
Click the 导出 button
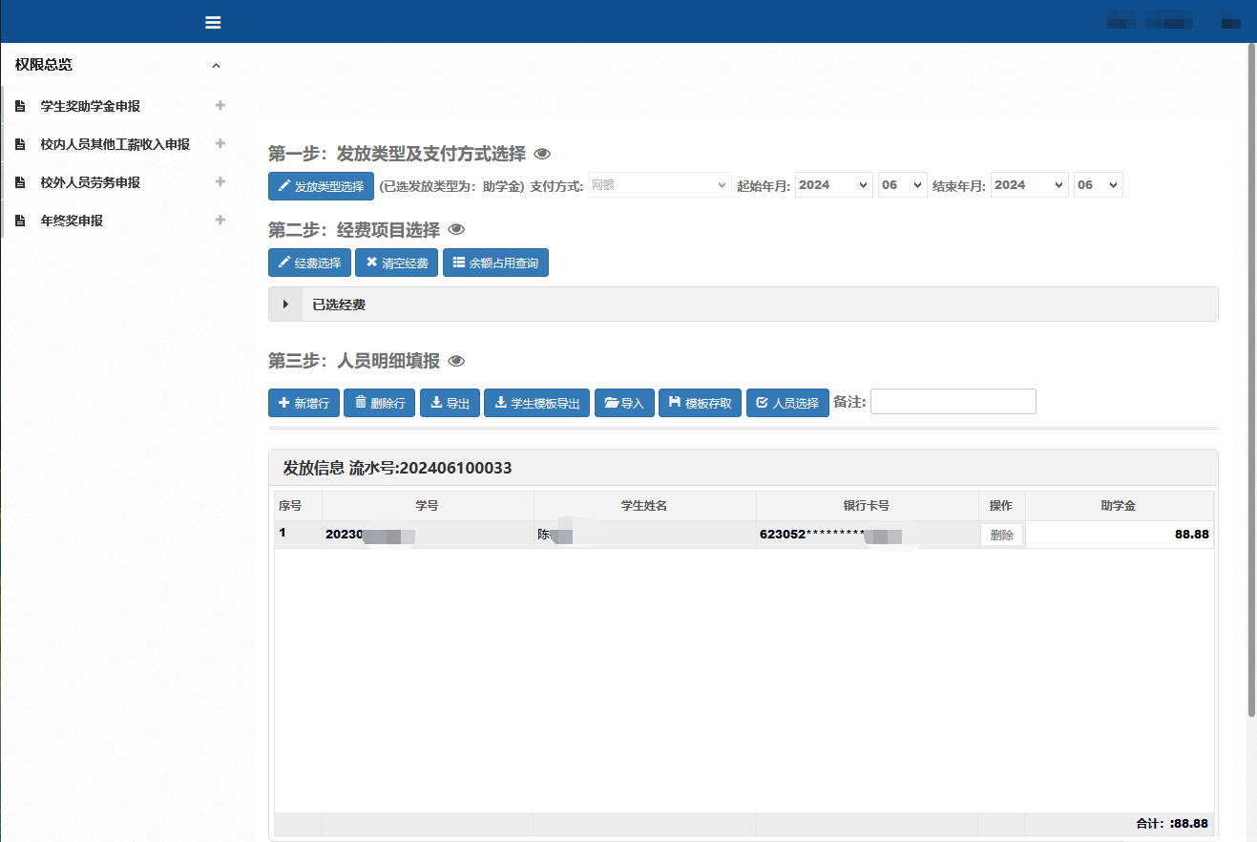pos(450,403)
